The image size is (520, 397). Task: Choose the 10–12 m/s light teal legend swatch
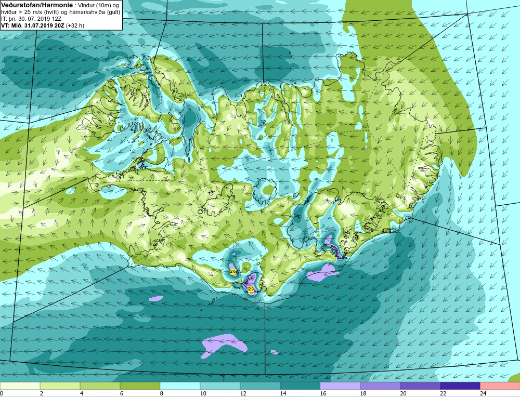[220, 386]
